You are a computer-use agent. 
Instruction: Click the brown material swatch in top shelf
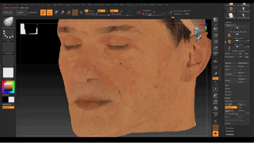(x=75, y=12)
